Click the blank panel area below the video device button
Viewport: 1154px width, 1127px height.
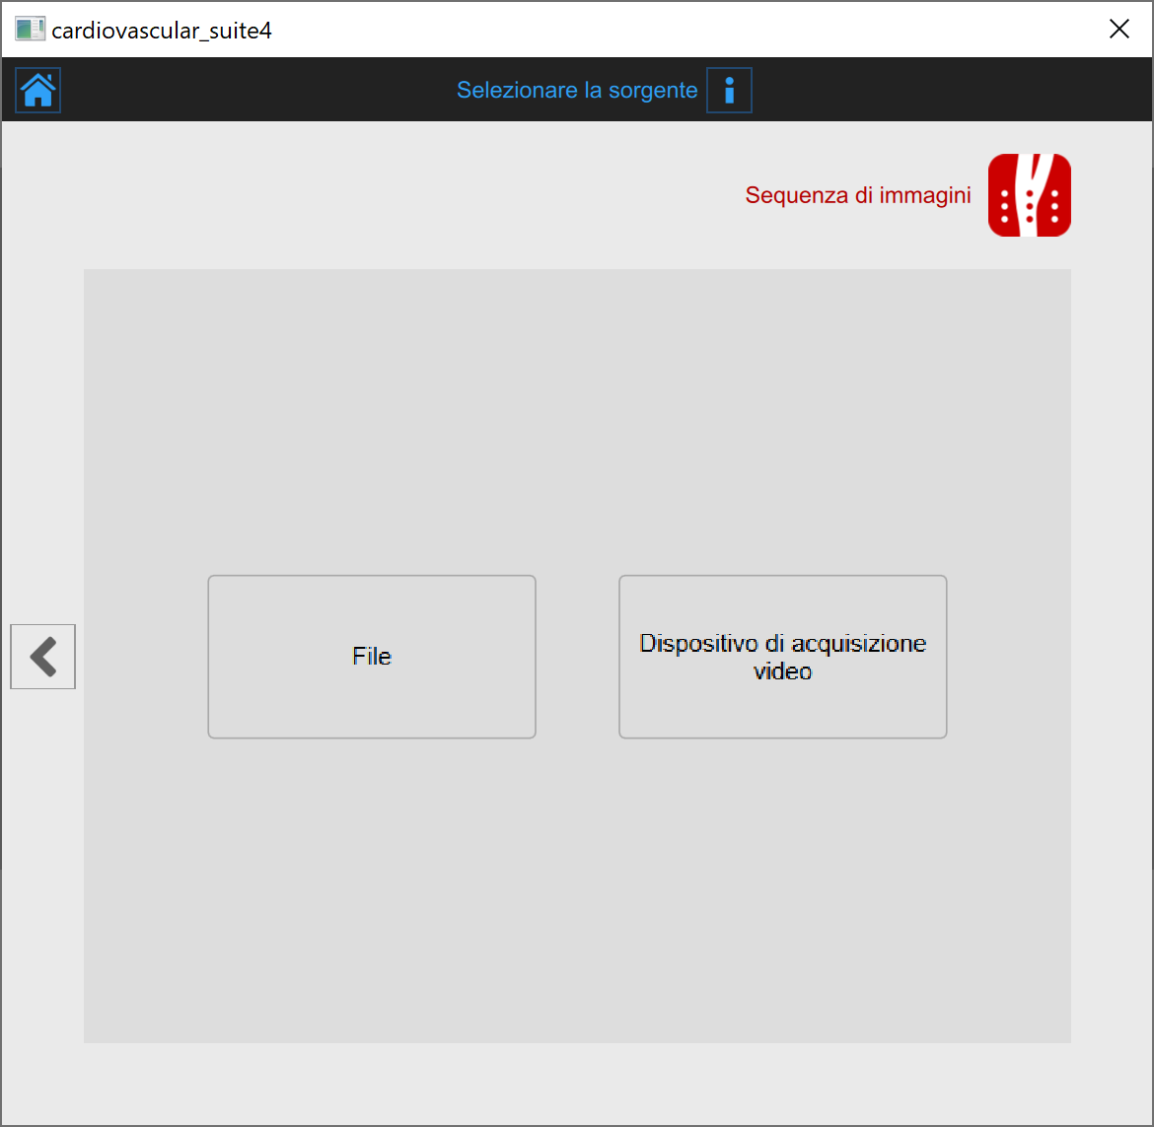[782, 887]
